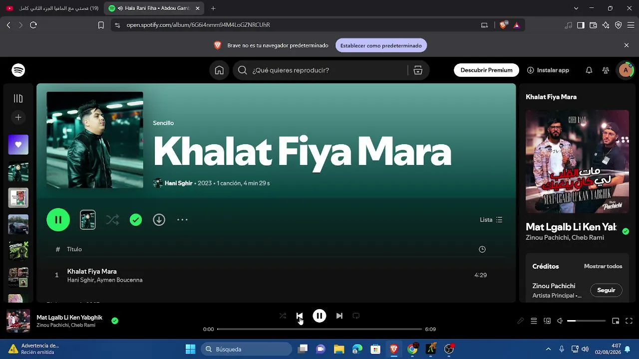639x359 pixels.
Task: Go to Spotify Home (house icon)
Action: click(219, 70)
